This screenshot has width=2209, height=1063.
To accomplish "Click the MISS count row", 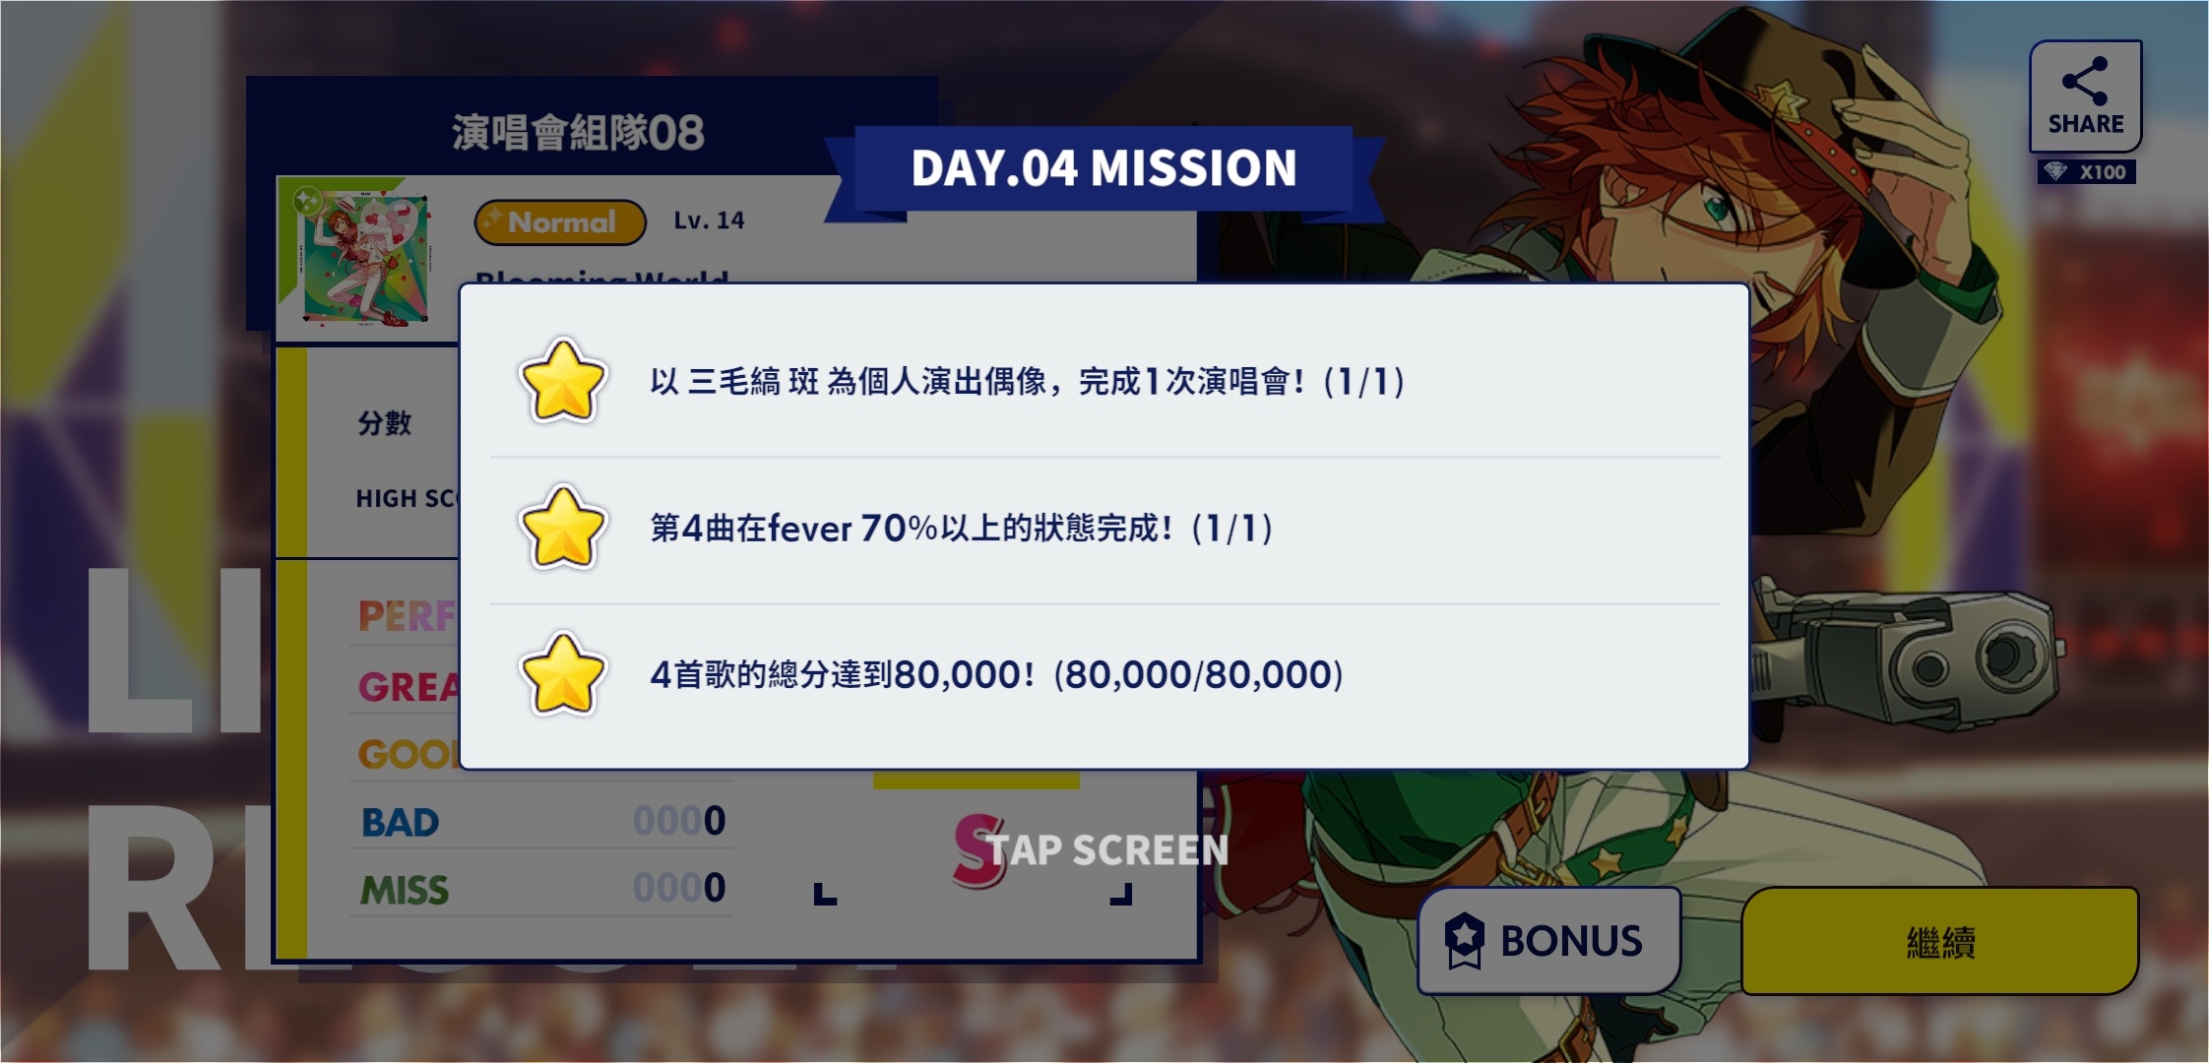I will tap(542, 889).
